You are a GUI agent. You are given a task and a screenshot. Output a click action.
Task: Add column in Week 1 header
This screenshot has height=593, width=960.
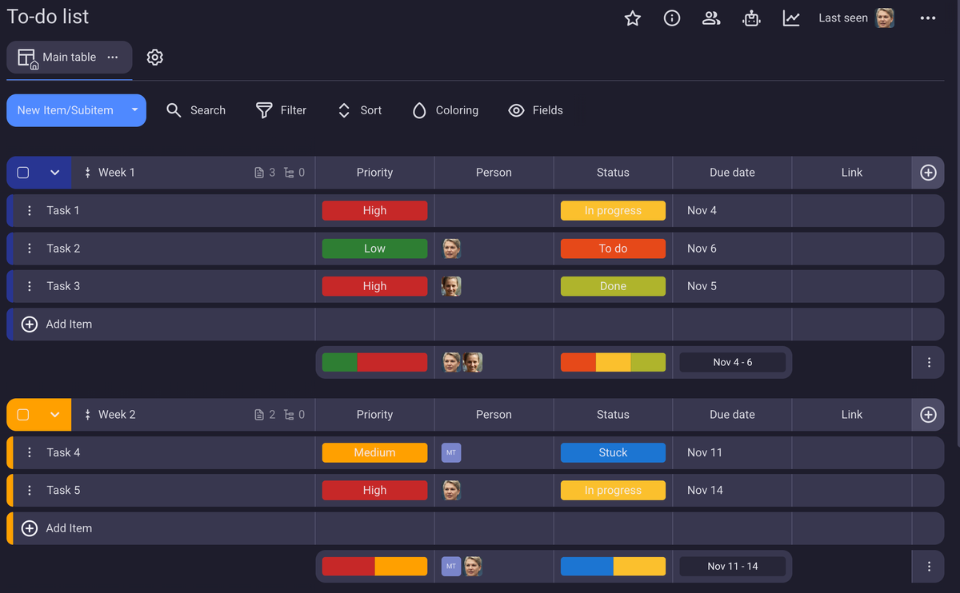click(928, 173)
